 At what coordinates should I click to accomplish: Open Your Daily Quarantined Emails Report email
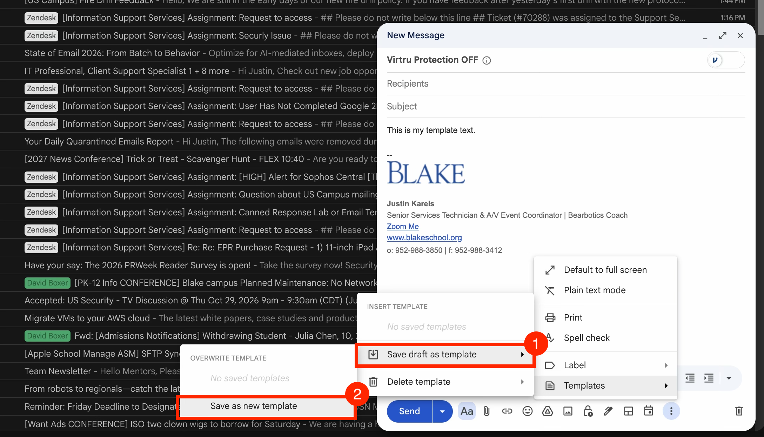point(188,142)
